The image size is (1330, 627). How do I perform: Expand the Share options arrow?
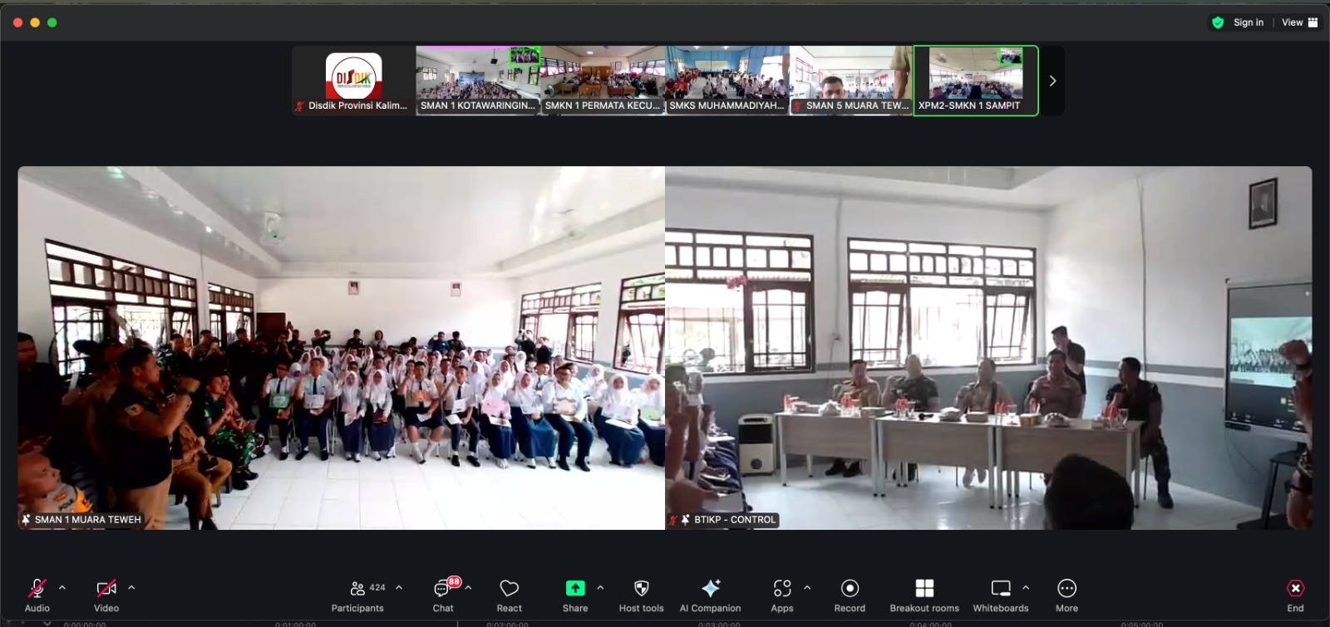tap(600, 587)
